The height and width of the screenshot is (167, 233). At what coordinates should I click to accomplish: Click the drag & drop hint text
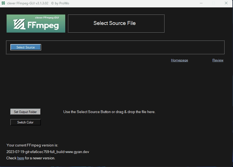pyautogui.click(x=109, y=112)
